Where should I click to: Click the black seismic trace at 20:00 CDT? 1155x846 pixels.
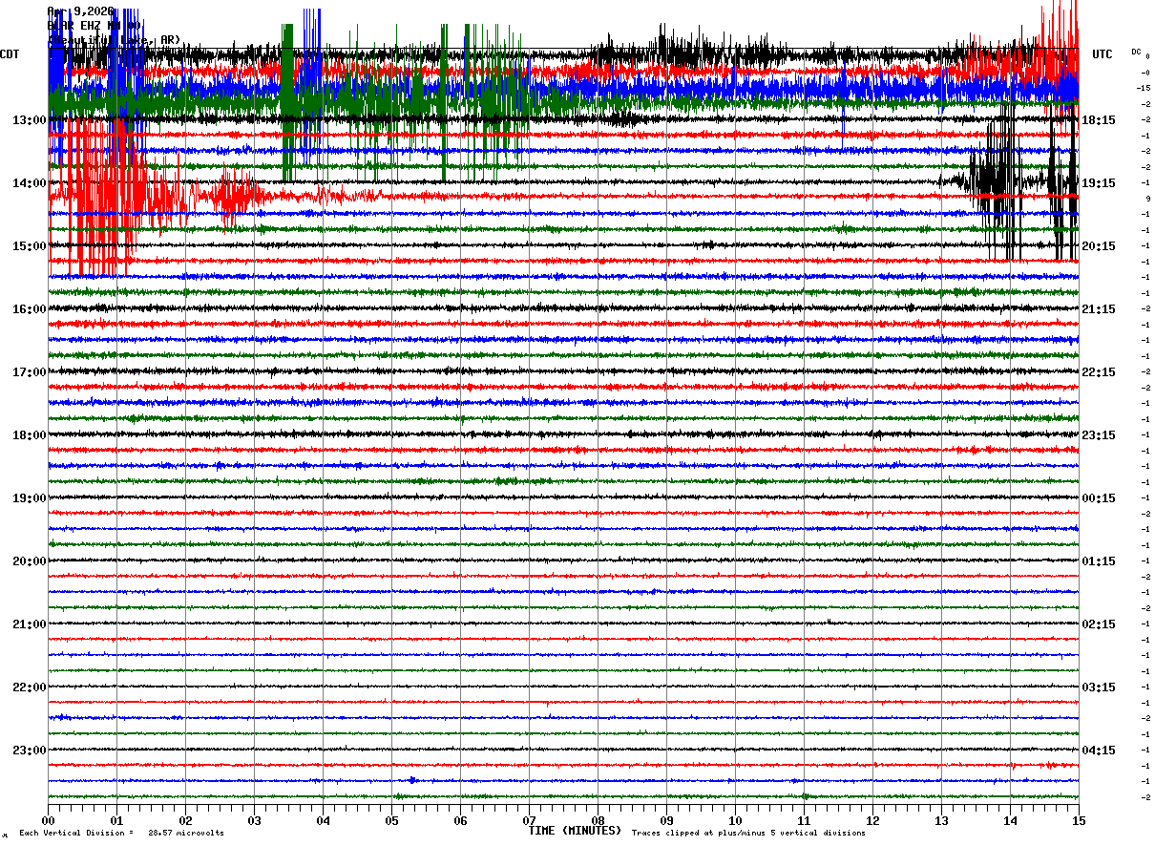click(563, 560)
